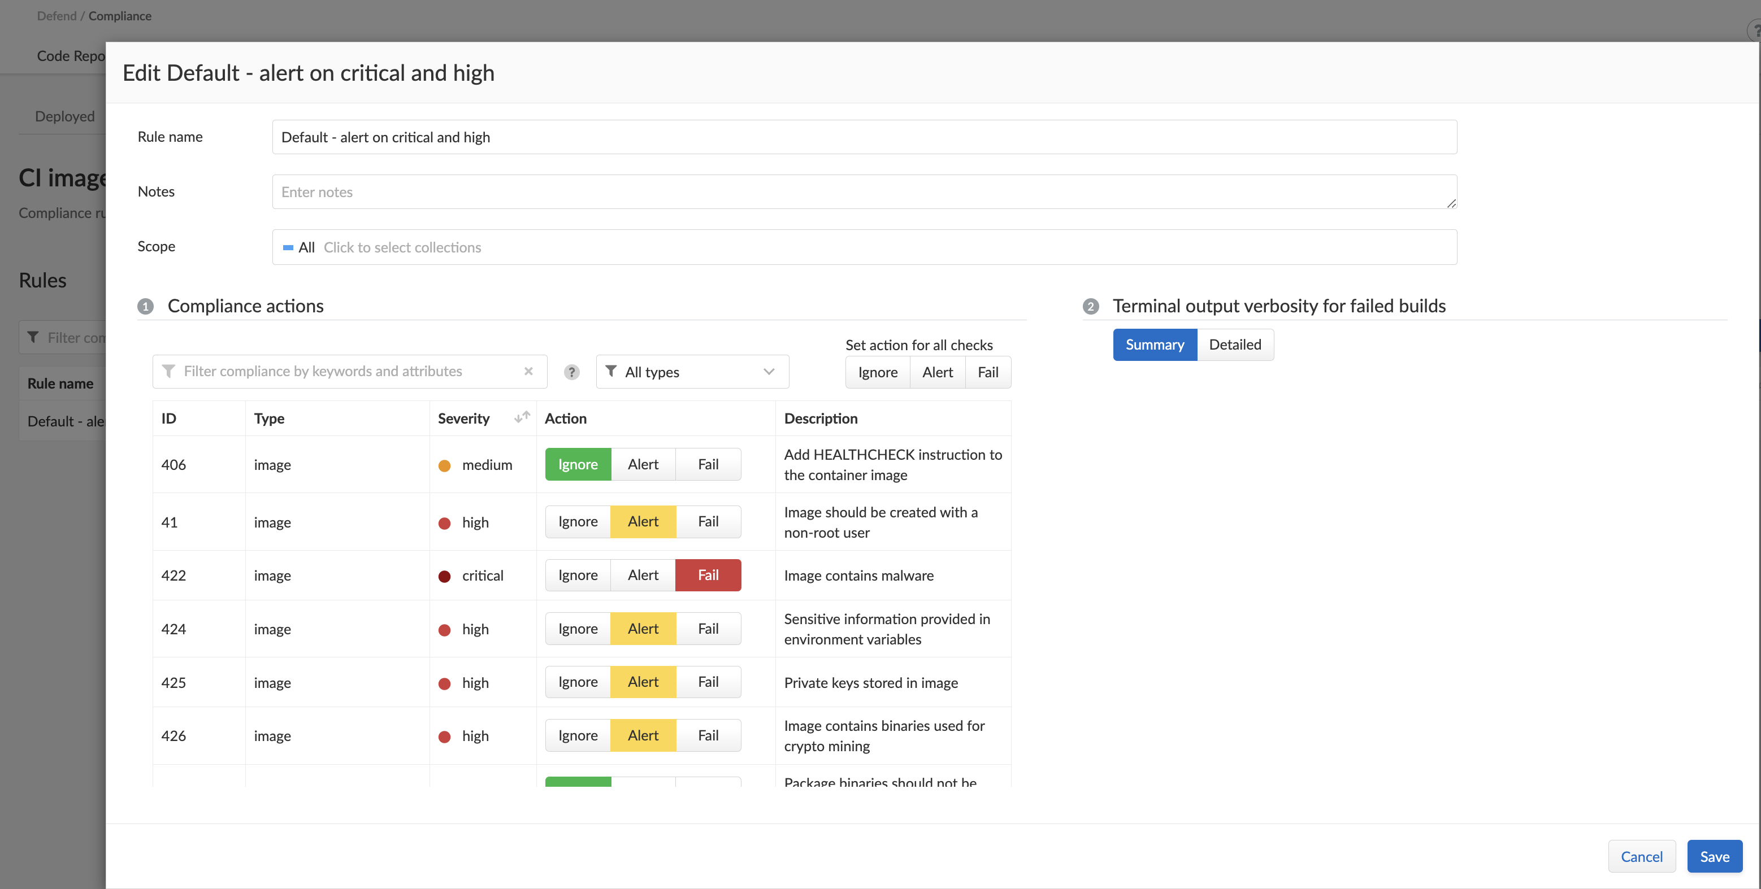The width and height of the screenshot is (1761, 889).
Task: Set all checks to Alert
Action: (937, 372)
